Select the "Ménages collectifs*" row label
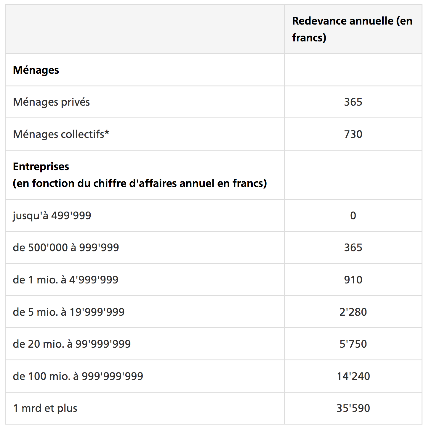 [61, 134]
